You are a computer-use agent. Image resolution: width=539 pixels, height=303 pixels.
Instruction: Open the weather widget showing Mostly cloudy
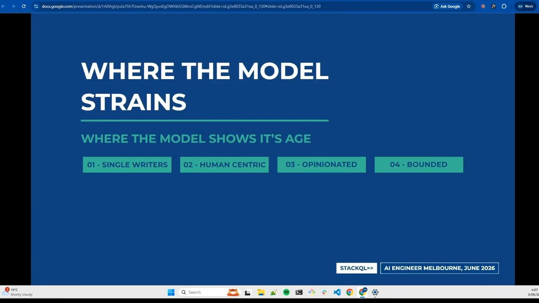coord(18,292)
